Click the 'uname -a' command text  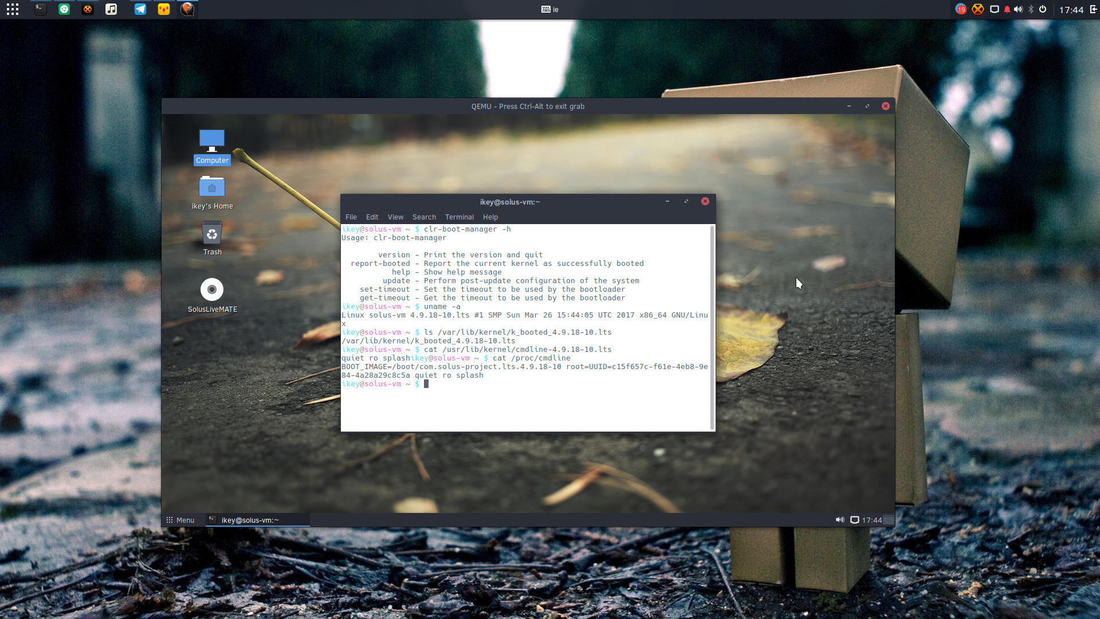pyautogui.click(x=442, y=307)
